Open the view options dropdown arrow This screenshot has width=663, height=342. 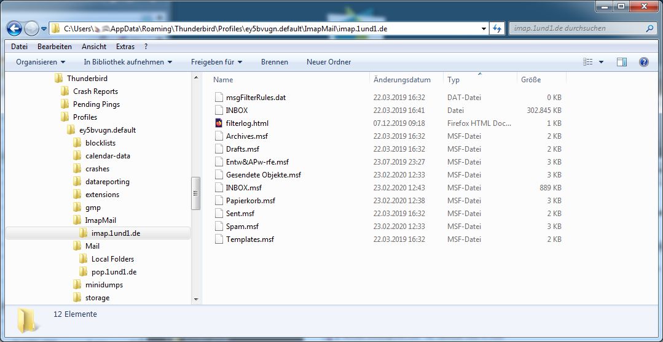(x=601, y=62)
